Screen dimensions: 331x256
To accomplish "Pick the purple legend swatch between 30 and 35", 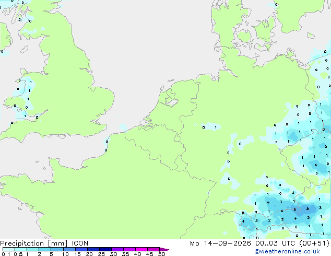I will pyautogui.click(x=117, y=249).
